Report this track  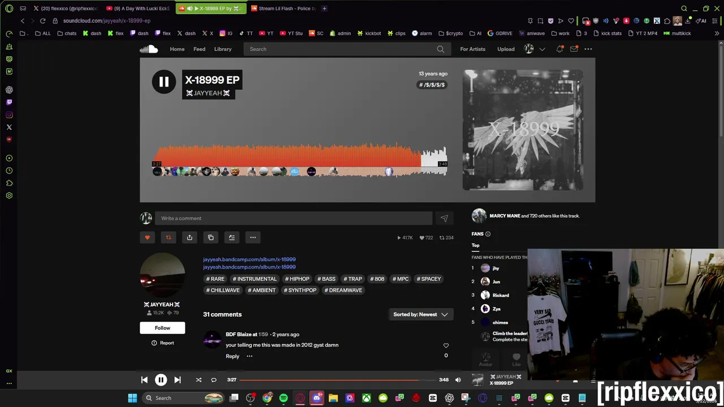pyautogui.click(x=162, y=343)
